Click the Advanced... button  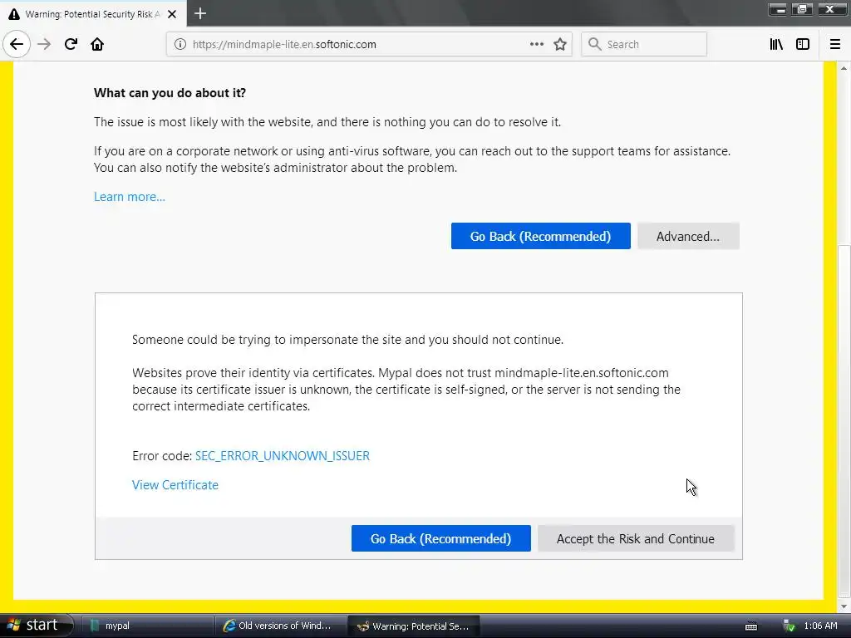tap(688, 236)
